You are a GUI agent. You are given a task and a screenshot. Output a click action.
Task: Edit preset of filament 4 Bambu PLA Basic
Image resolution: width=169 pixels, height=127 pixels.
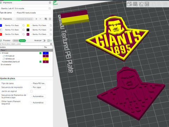point(51,30)
